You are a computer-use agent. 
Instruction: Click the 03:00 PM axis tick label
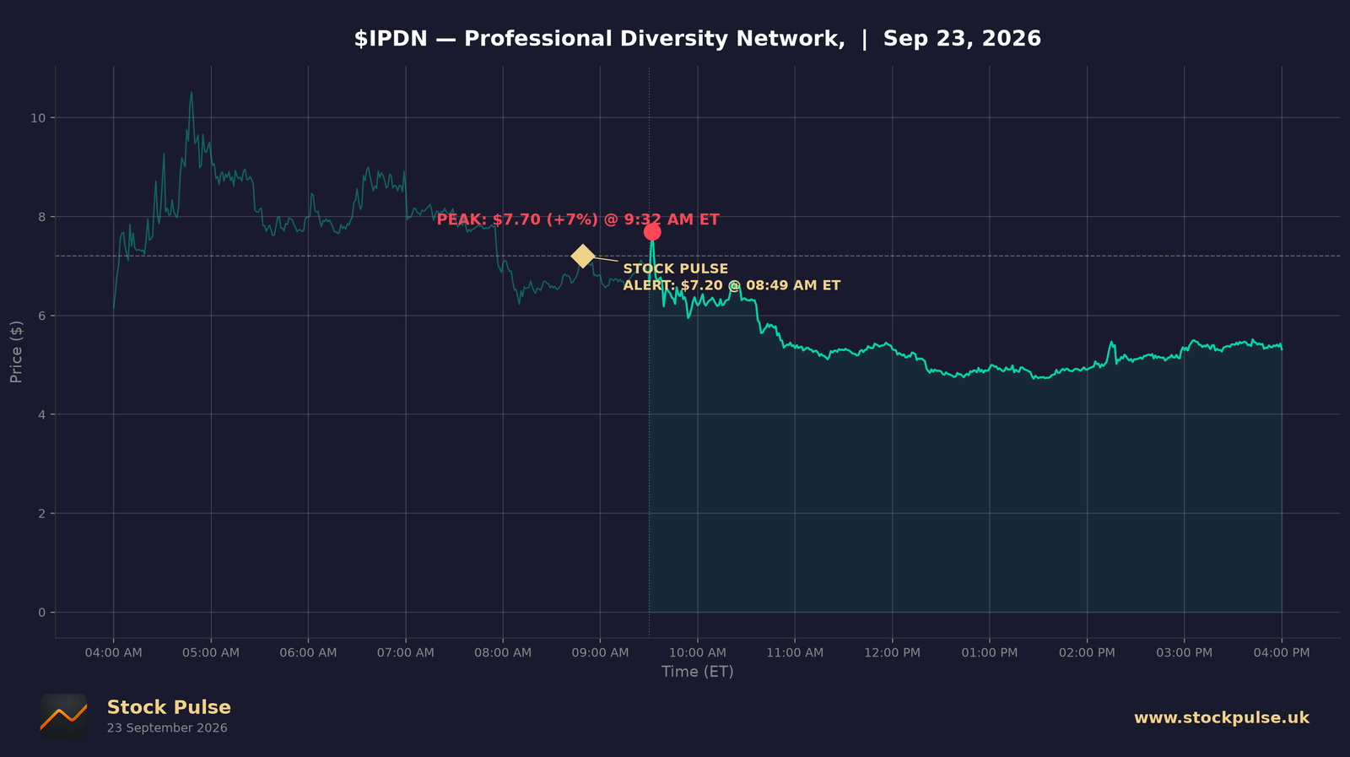click(x=1184, y=652)
